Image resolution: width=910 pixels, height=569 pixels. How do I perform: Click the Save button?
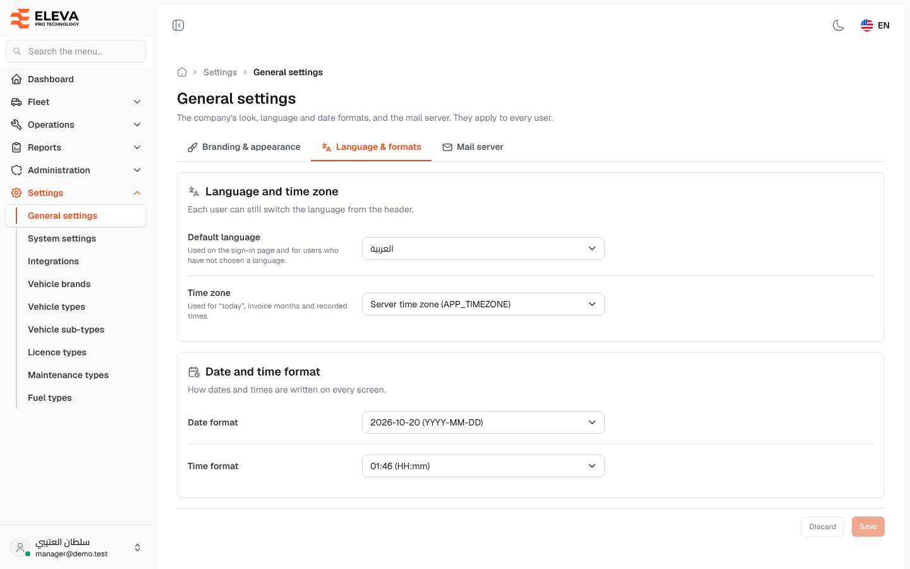tap(868, 527)
